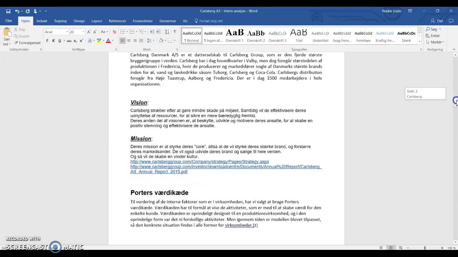458x257 pixels.
Task: Activate the Formatpensel format painter
Action: 27,43
